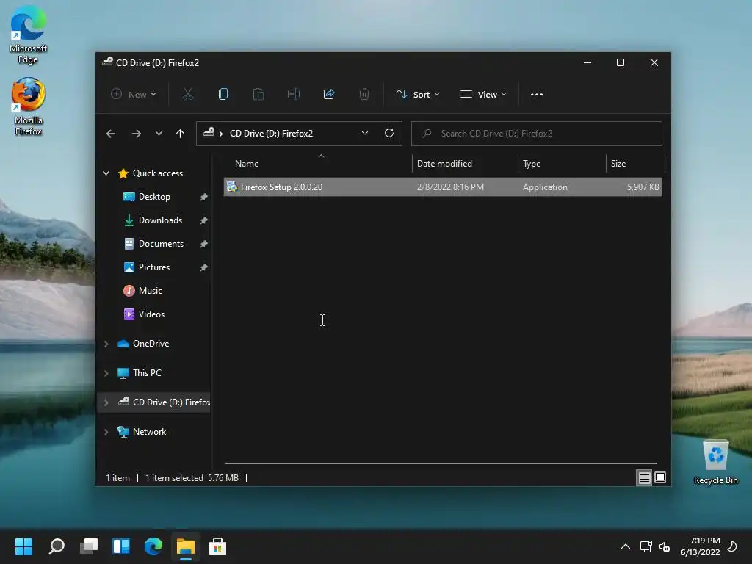The height and width of the screenshot is (564, 752).
Task: Open the Windows Start menu
Action: click(23, 546)
